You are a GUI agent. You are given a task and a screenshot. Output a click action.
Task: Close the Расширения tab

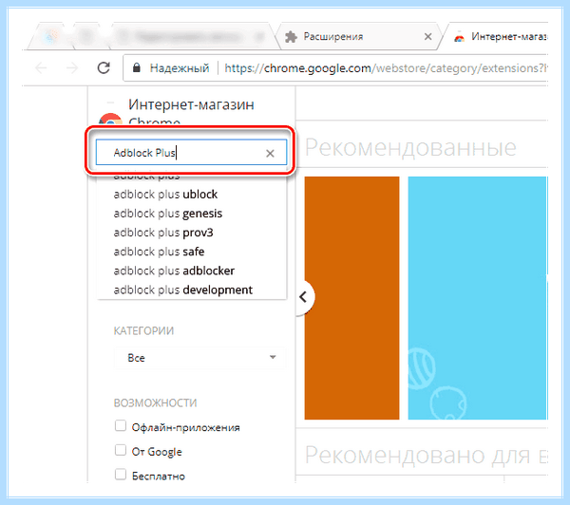427,36
